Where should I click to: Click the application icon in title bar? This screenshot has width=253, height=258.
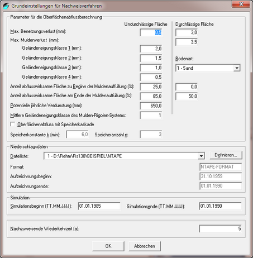[6, 6]
